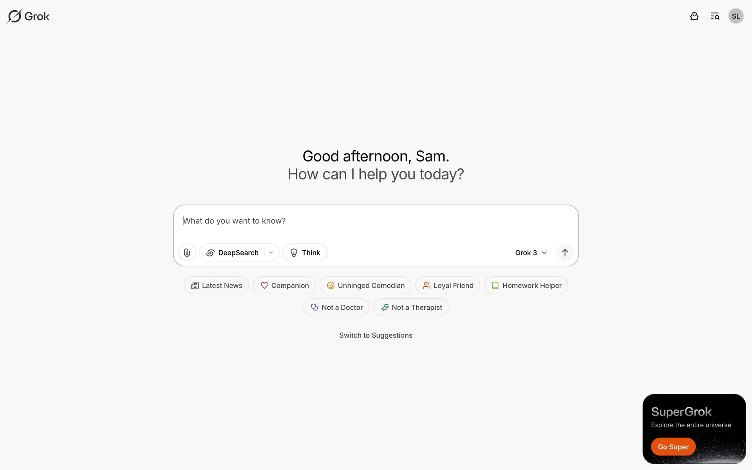Activate the Not a Therapist persona
Screen dimensions: 752x470
pyautogui.click(x=411, y=307)
